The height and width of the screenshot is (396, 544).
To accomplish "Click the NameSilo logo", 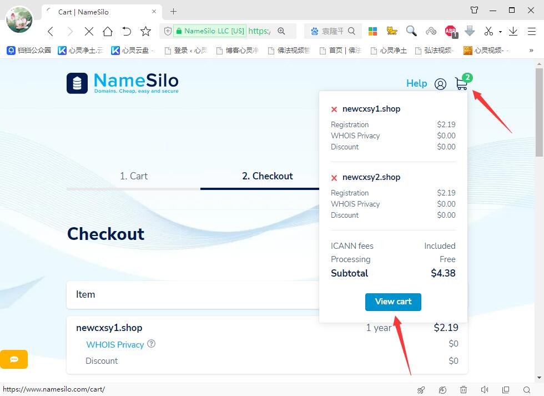I will (123, 83).
